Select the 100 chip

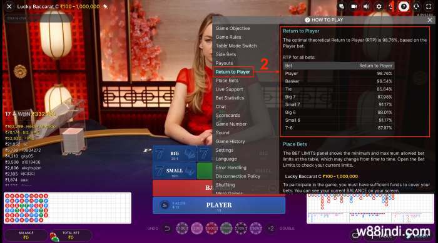182,229
